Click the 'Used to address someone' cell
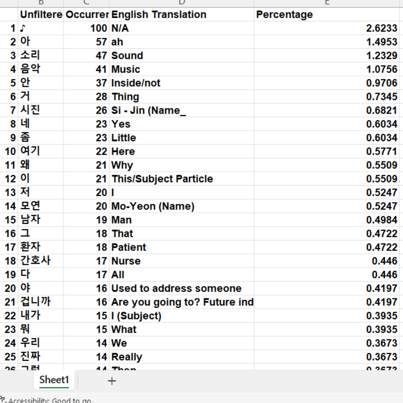 click(x=182, y=288)
